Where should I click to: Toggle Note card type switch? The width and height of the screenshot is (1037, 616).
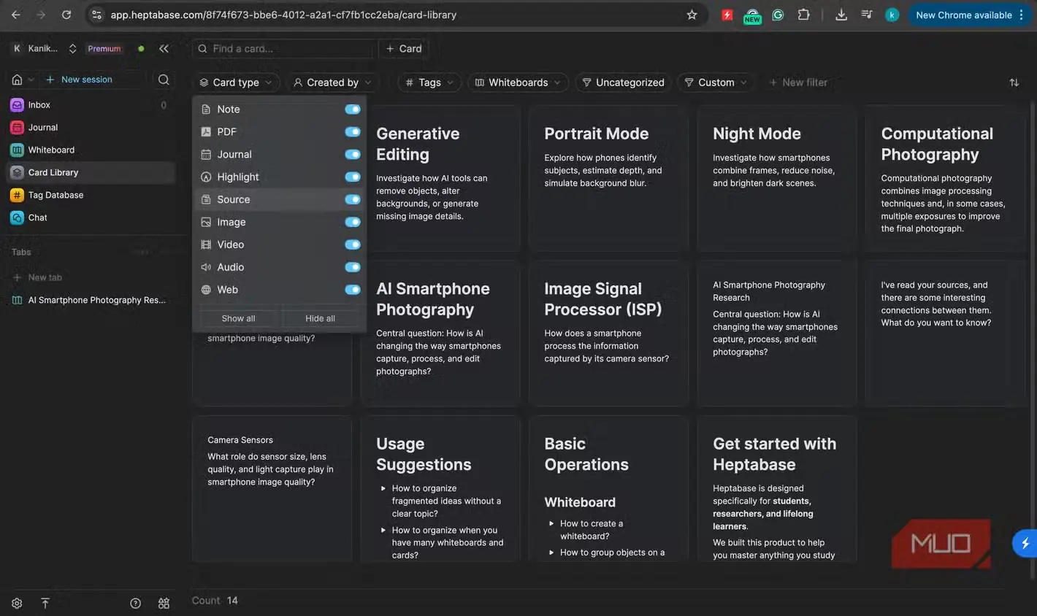click(353, 109)
